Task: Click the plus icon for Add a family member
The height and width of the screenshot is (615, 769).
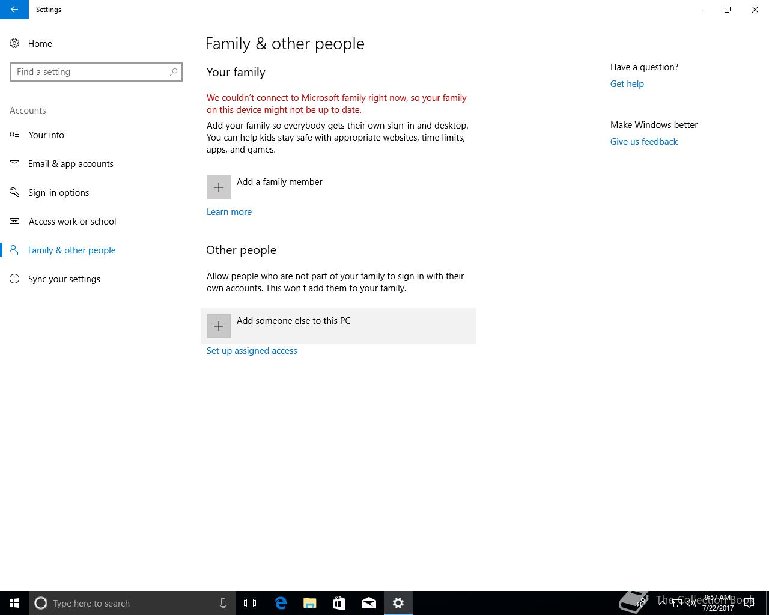Action: 219,187
